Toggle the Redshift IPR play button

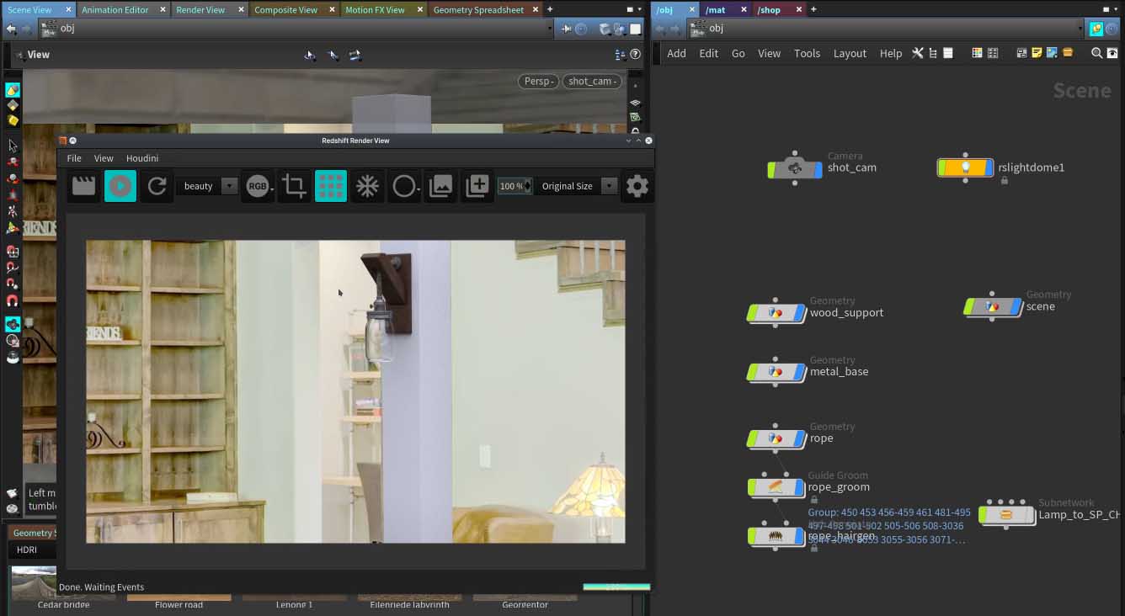click(x=120, y=186)
